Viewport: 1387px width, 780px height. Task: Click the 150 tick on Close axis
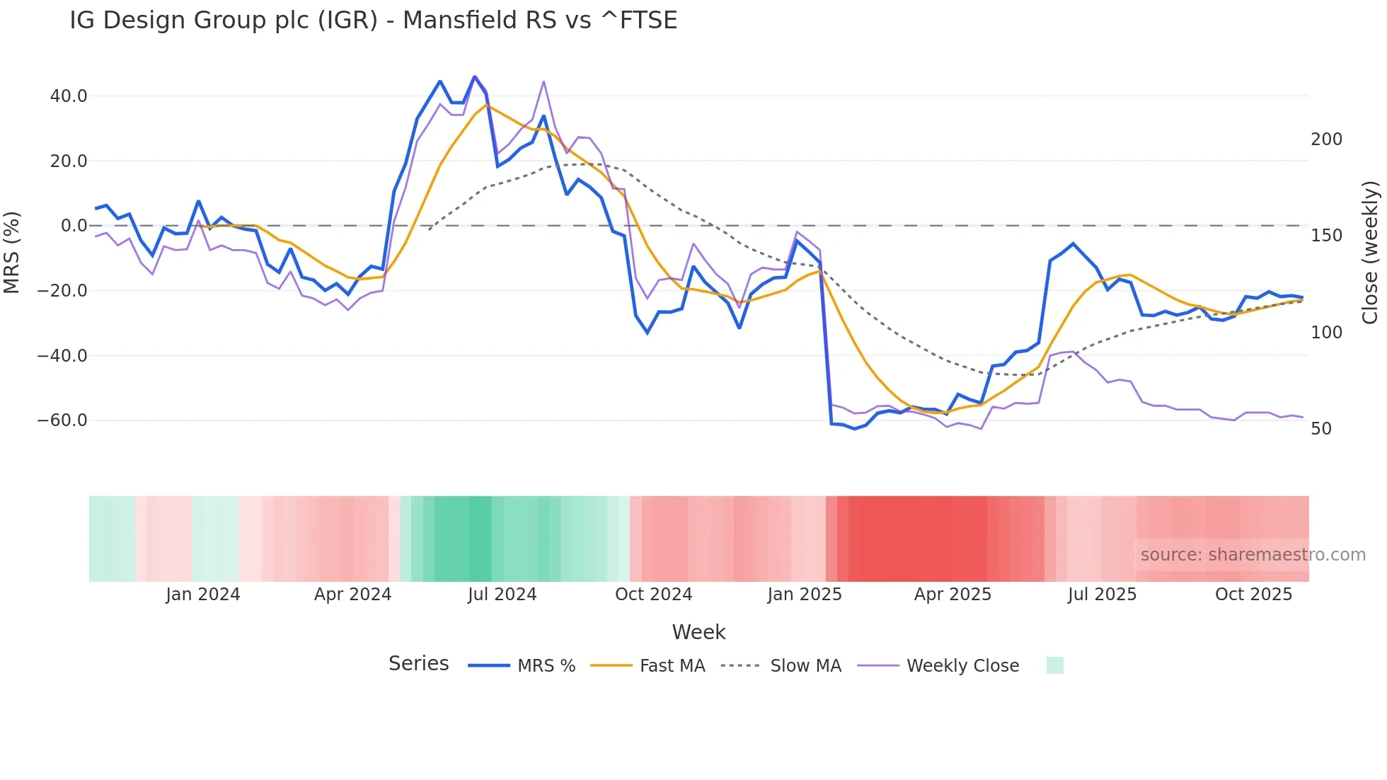click(1327, 236)
